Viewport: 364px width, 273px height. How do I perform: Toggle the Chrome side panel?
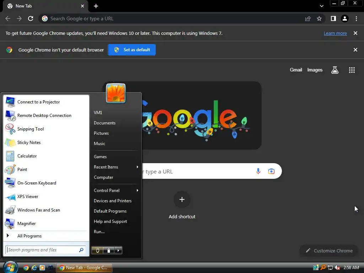tap(333, 18)
